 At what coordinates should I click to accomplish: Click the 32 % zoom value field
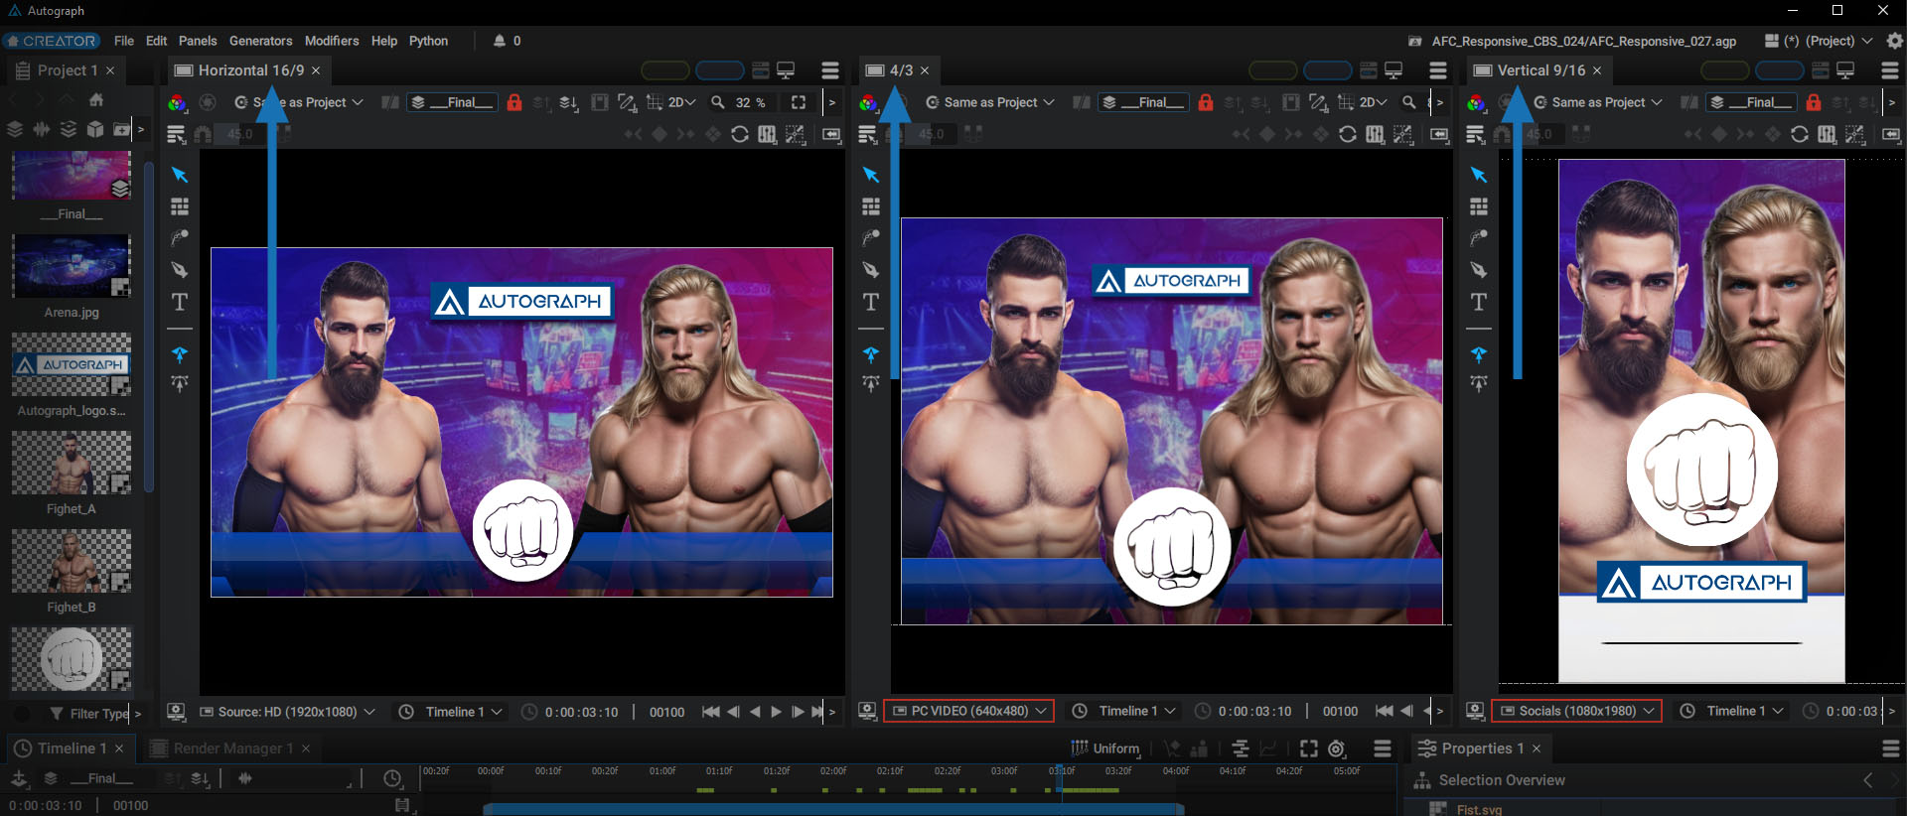[x=750, y=102]
